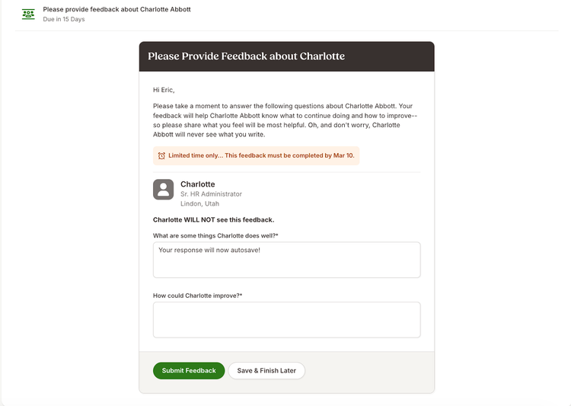Click the 'Your response will now autosave!' placeholder
This screenshot has width=571, height=406.
tap(209, 251)
